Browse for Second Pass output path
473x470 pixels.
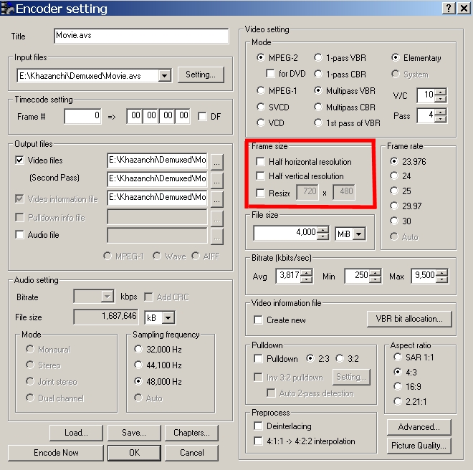(217, 180)
